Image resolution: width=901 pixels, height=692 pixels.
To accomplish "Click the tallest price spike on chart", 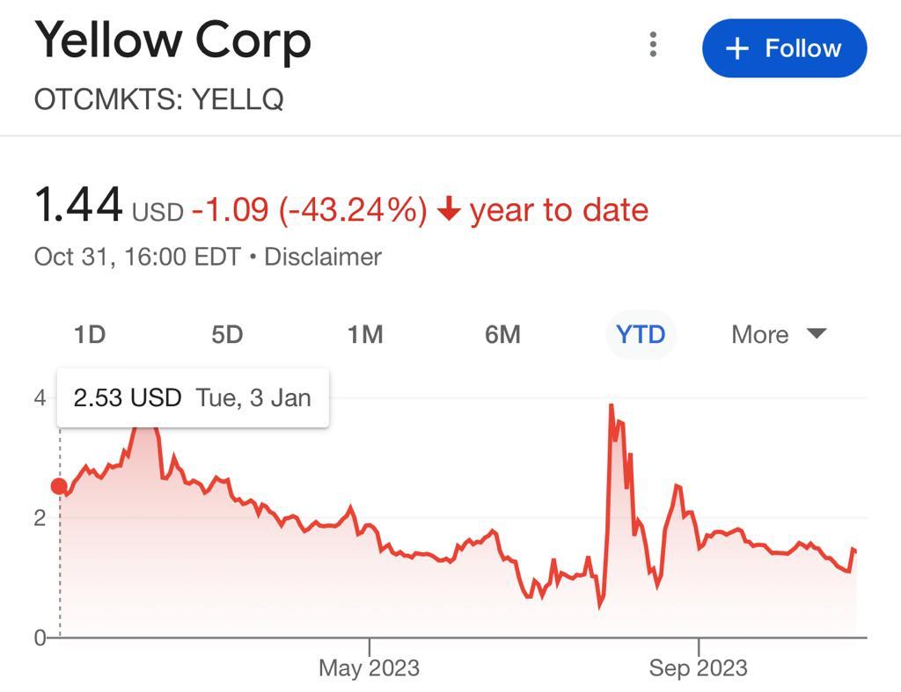I will 611,405.
